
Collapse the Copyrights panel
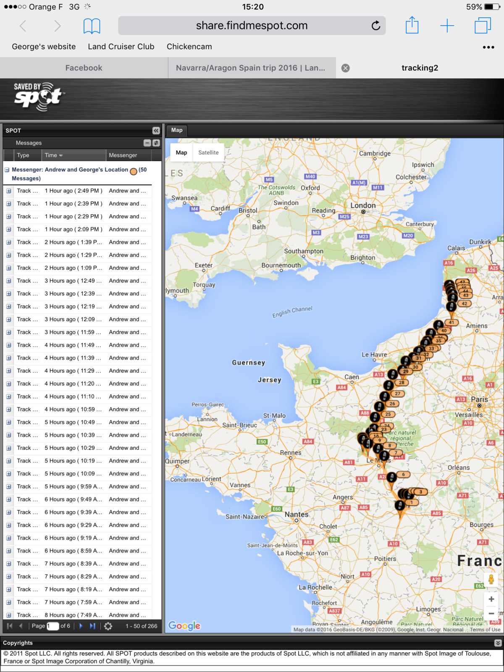[x=498, y=643]
